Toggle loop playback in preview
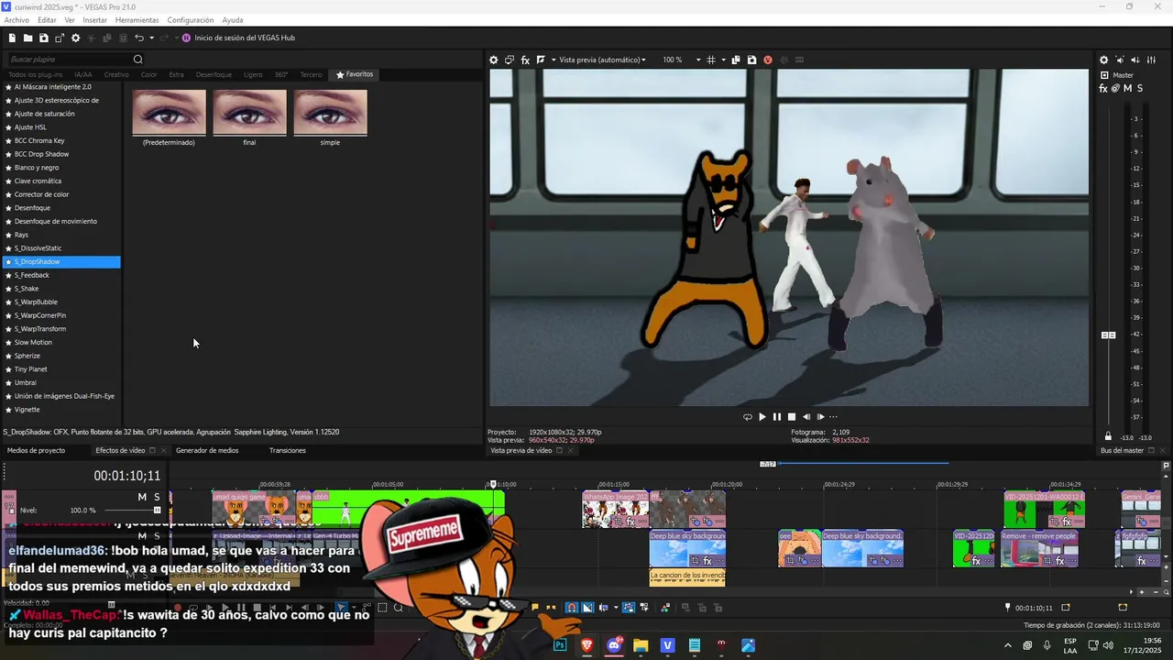This screenshot has height=660, width=1173. [x=748, y=417]
